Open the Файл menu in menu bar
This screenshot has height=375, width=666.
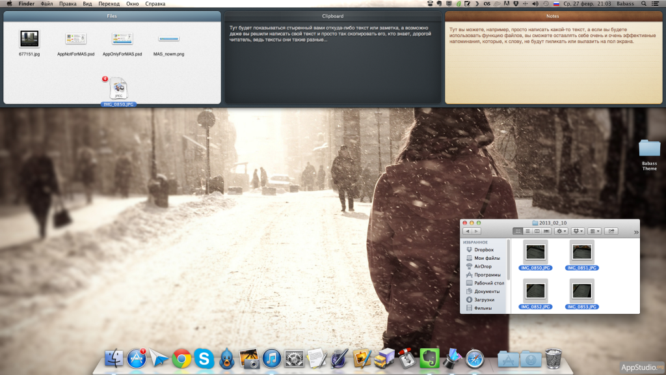point(47,4)
